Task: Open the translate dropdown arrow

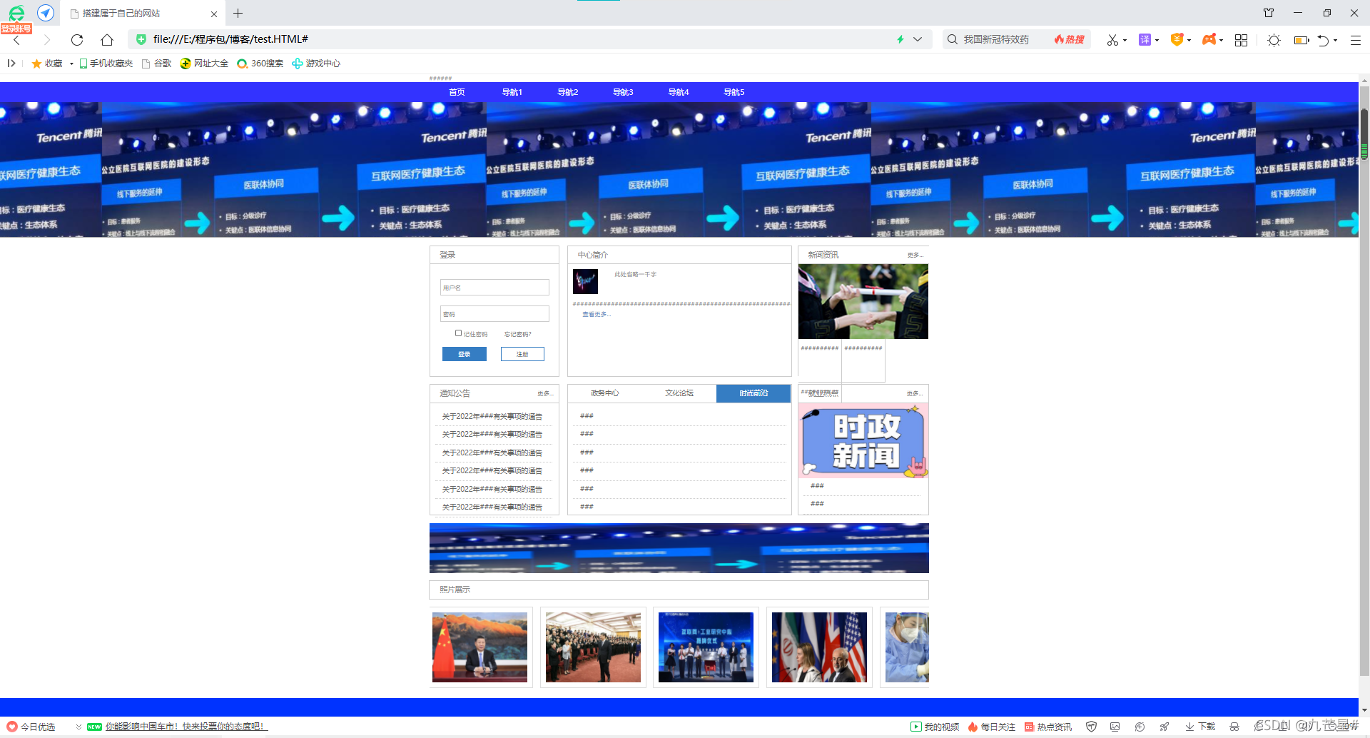Action: click(1157, 40)
